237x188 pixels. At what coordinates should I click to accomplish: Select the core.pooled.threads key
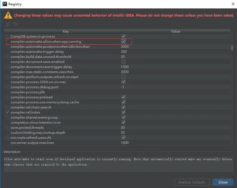[x=27, y=128]
